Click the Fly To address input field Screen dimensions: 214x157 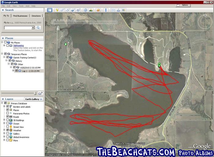point(18,28)
